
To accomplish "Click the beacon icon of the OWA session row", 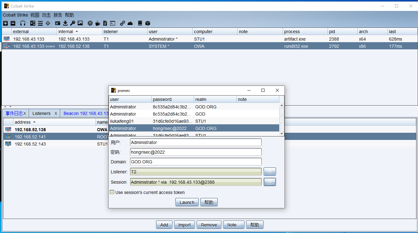I will pos(7,46).
